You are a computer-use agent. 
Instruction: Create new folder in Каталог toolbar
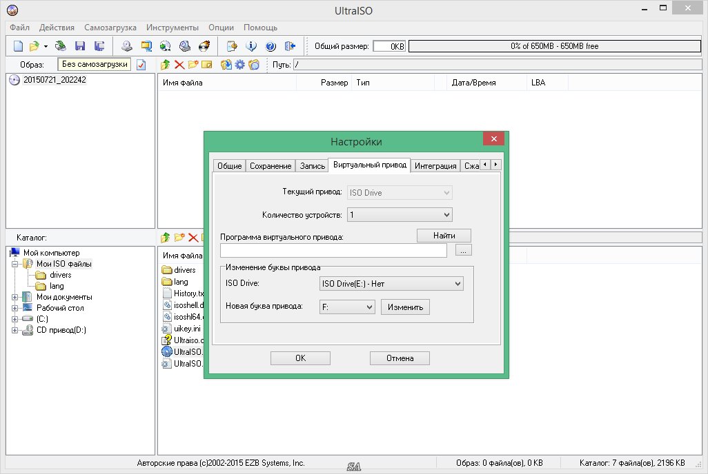(179, 237)
